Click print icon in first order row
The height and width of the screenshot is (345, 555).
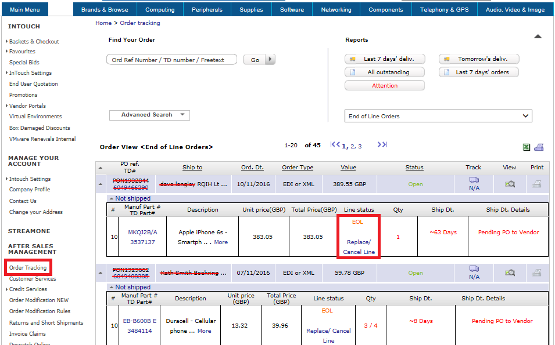point(537,184)
